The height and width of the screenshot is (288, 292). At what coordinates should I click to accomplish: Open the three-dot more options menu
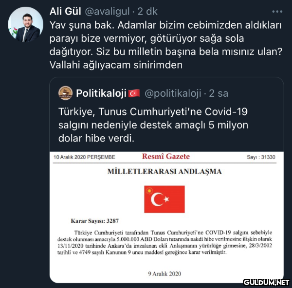277,12
